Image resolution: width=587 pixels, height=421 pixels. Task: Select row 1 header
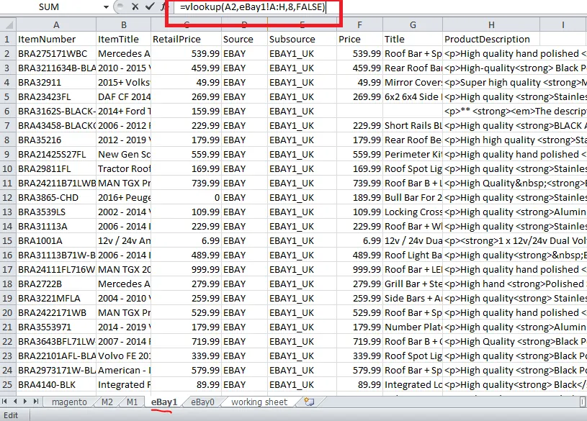(x=8, y=40)
